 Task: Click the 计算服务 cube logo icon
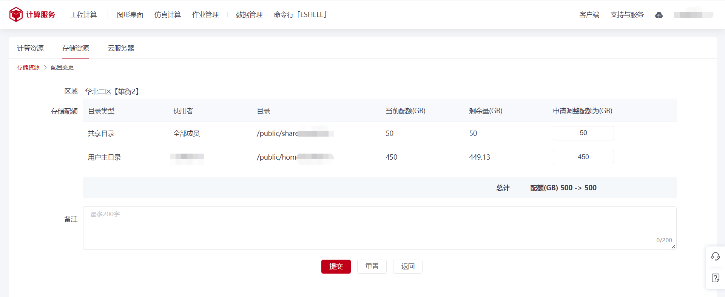[x=16, y=14]
